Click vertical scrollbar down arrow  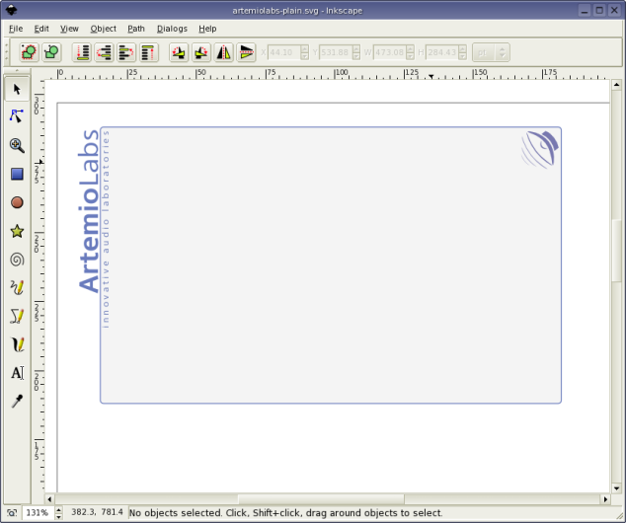616,487
